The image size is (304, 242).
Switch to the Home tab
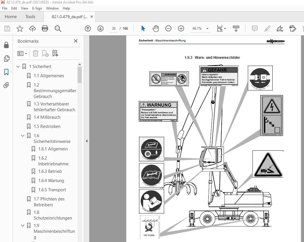tap(11, 17)
